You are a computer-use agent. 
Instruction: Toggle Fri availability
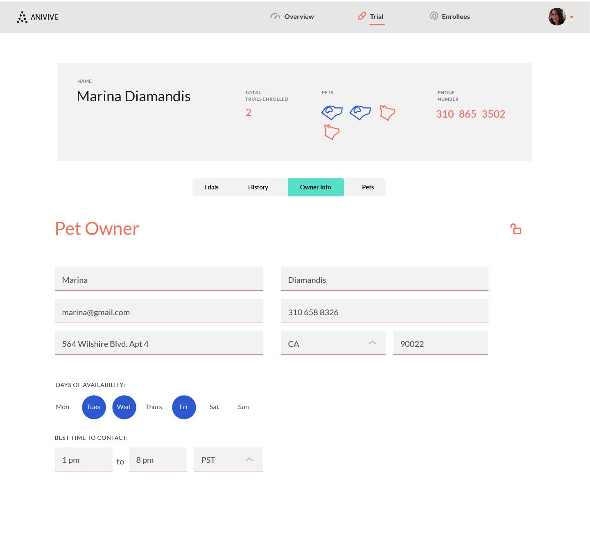184,407
